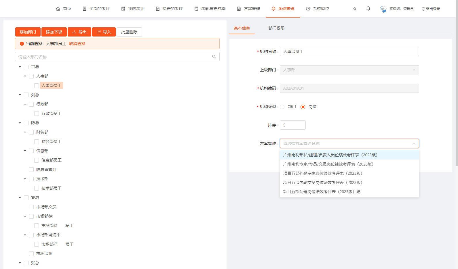Click the 取消选择 link
This screenshot has height=269, width=458.
pyautogui.click(x=77, y=44)
